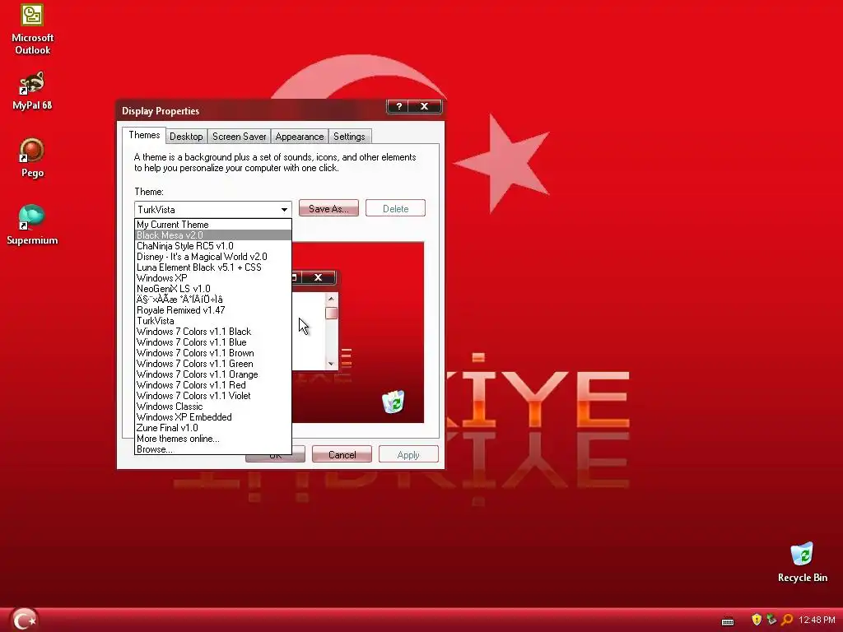The image size is (843, 632).
Task: Select Windows 7 Colors v1.1 Green
Action: point(213,364)
